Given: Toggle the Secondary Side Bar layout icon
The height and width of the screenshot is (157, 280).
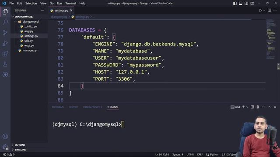Looking at the screenshot, I should (246, 3).
